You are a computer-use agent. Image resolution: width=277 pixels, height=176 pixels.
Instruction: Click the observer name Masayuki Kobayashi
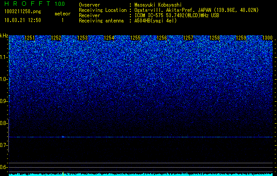(x=158, y=5)
